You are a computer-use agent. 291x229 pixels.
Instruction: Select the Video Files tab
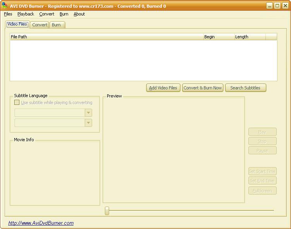click(x=17, y=24)
